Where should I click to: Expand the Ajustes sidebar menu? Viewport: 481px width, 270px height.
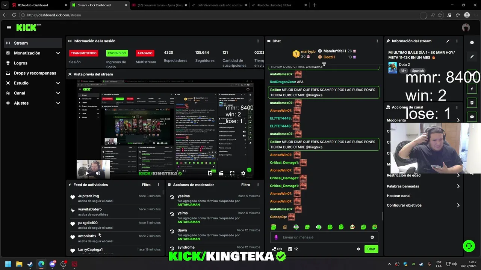click(33, 103)
